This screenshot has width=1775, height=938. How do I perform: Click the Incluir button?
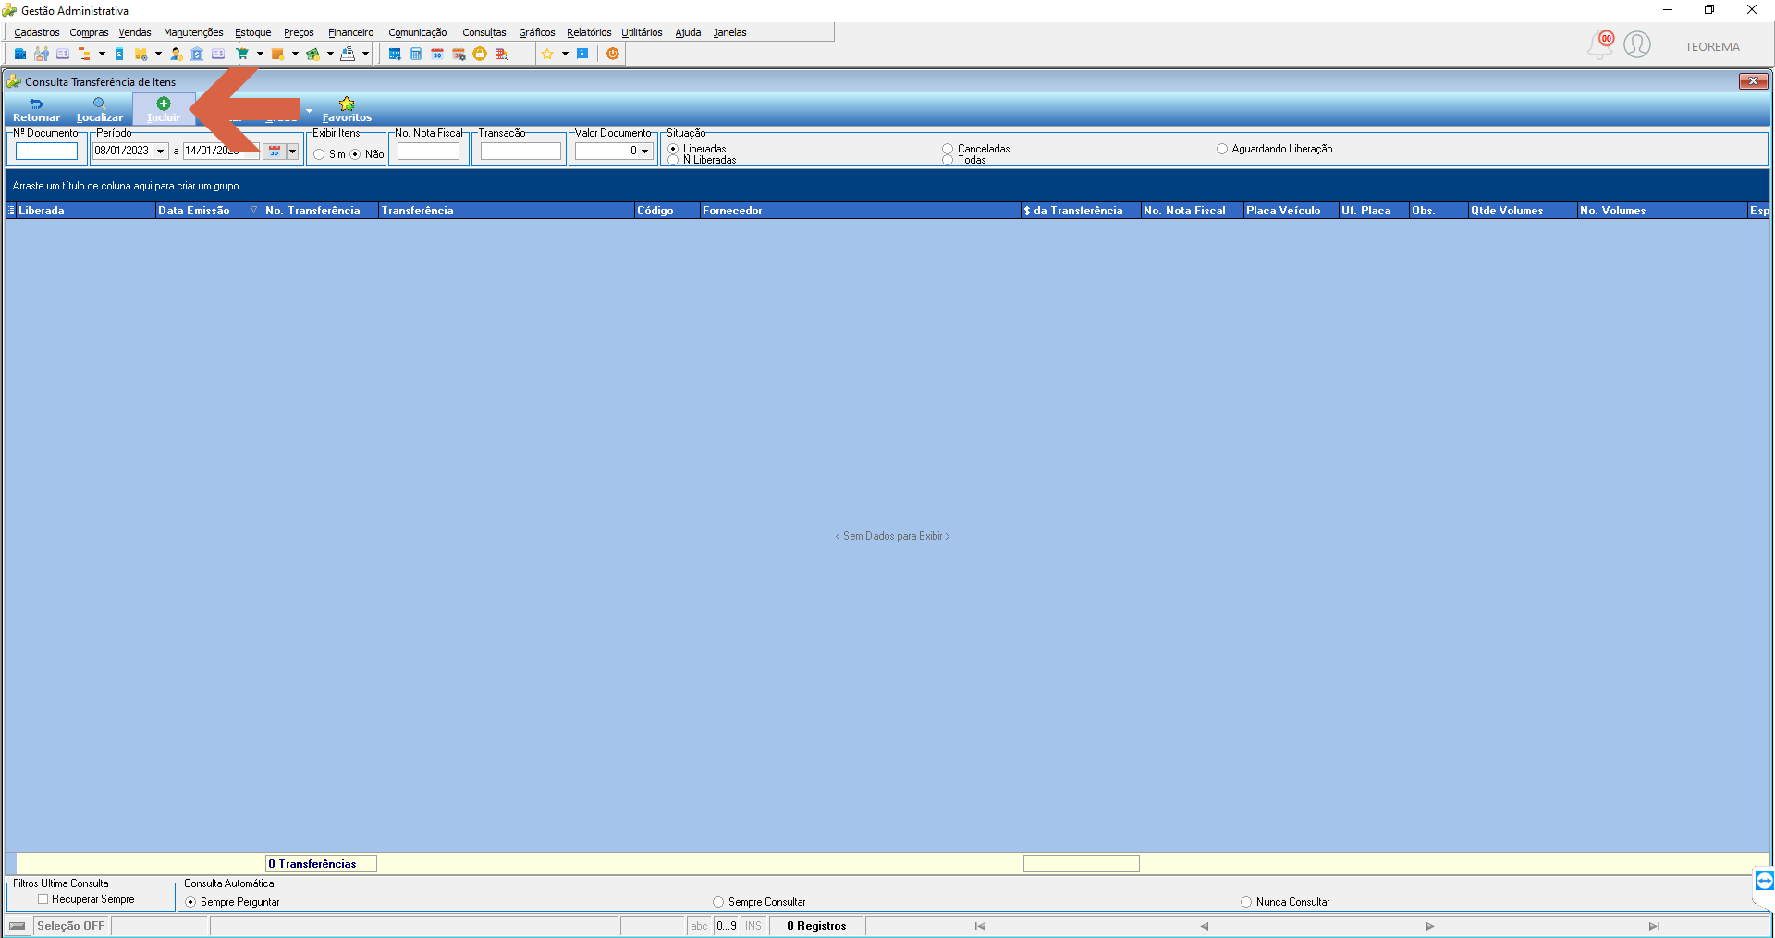coord(164,110)
